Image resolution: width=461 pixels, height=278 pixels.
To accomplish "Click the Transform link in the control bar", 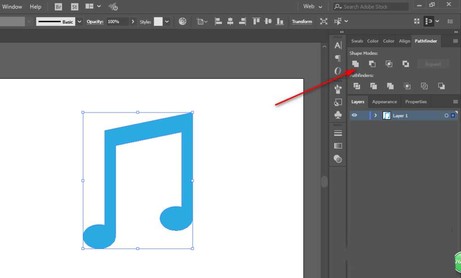I will pos(302,21).
